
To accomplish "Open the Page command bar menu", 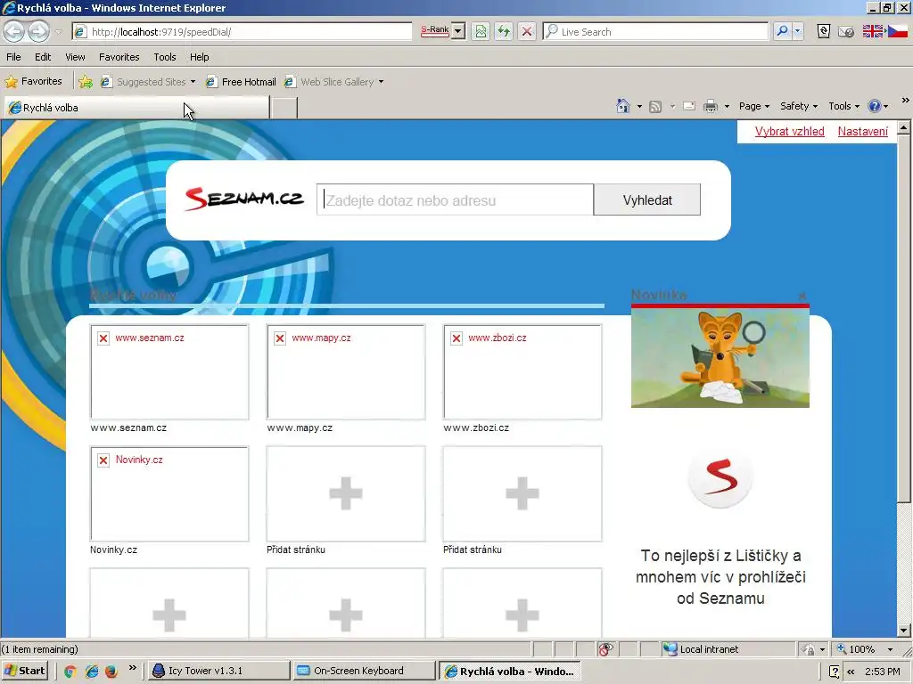I will pyautogui.click(x=754, y=106).
